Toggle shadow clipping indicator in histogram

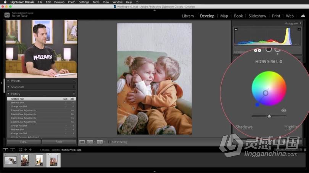236,29
